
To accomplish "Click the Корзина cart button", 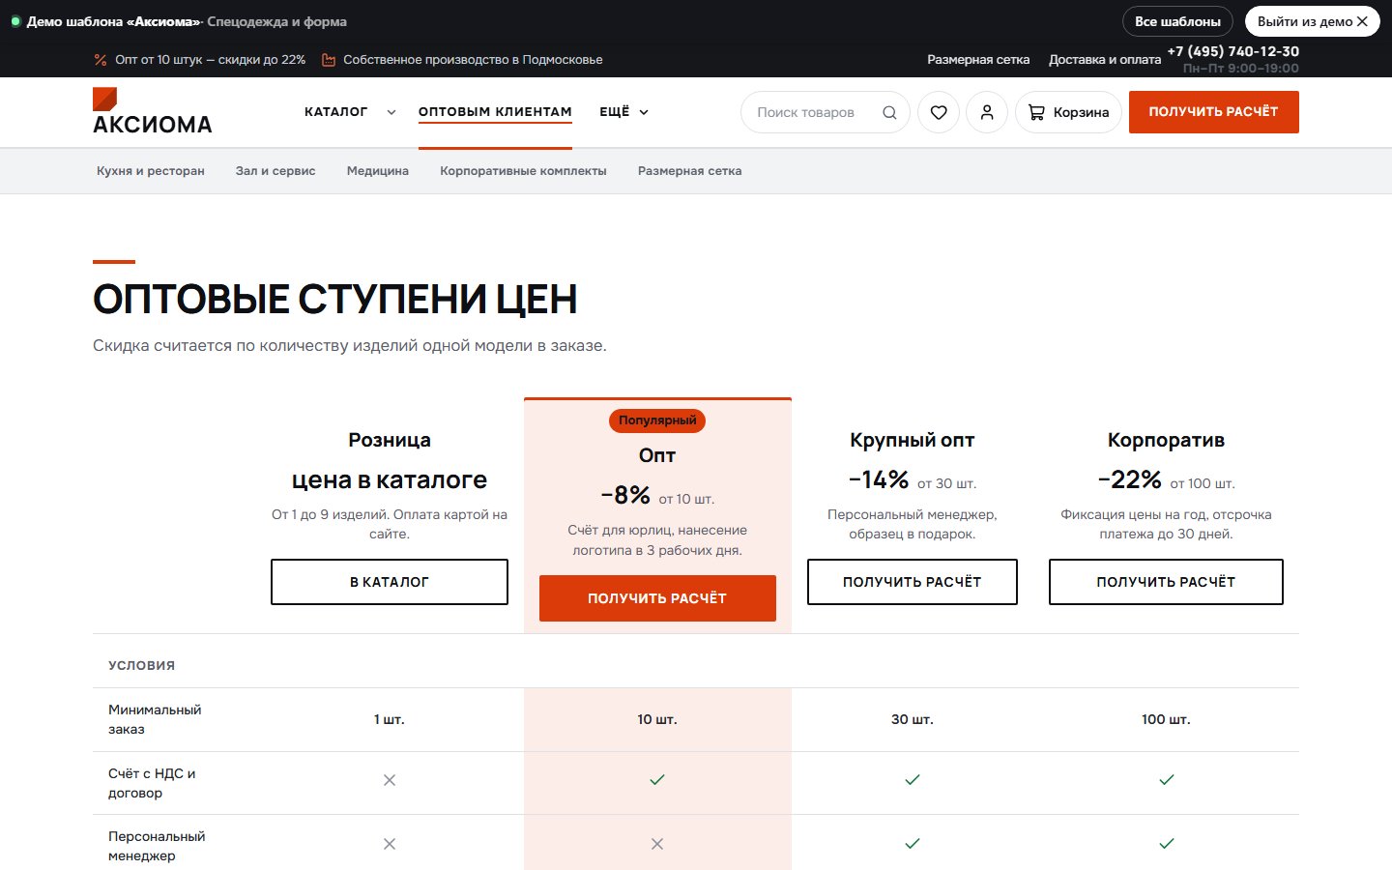I will pos(1068,112).
